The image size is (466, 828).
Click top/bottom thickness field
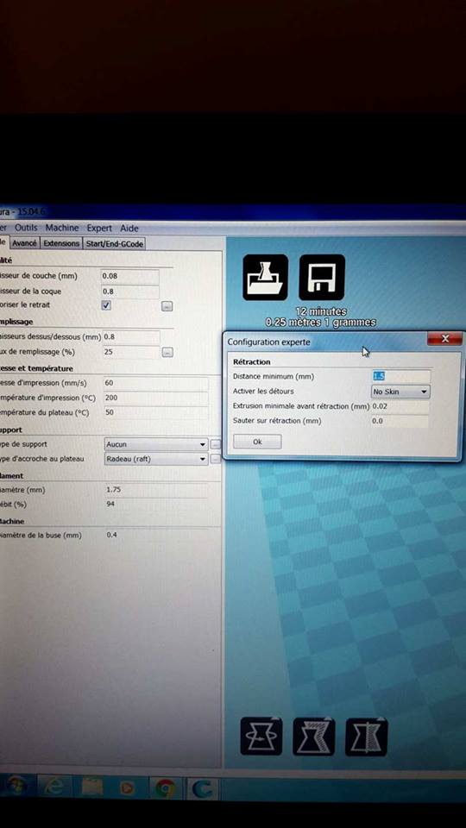pyautogui.click(x=131, y=337)
